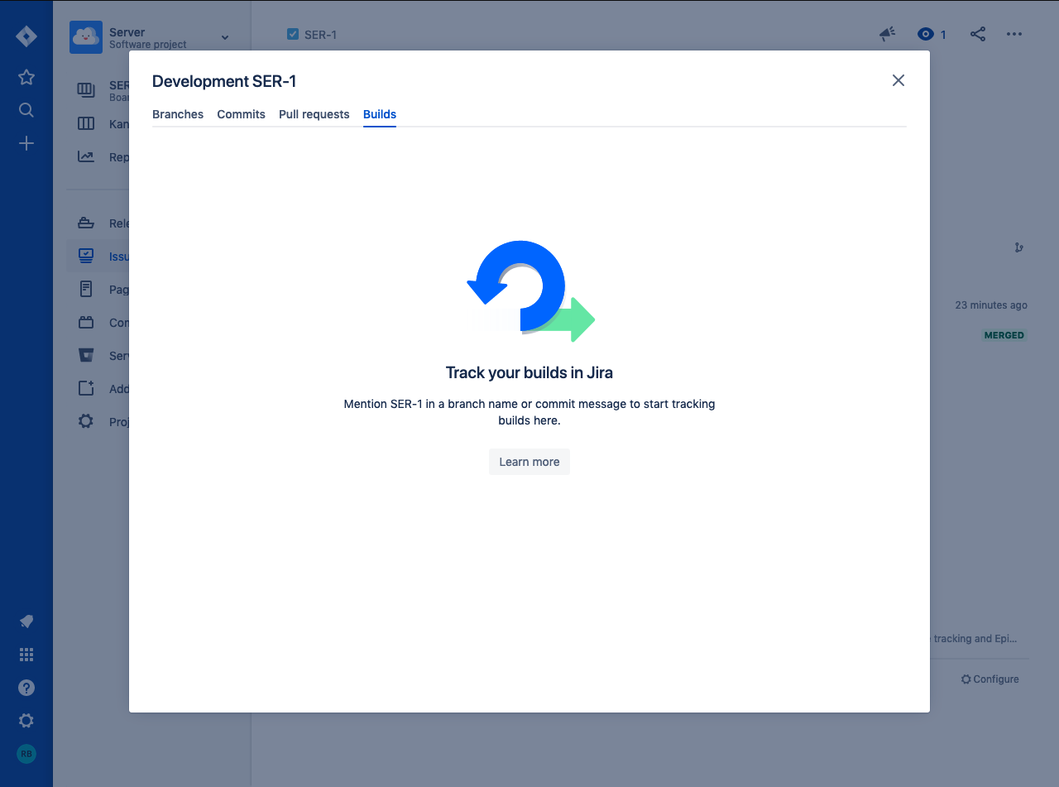1059x787 pixels.
Task: Open Project settings gear icon
Action: coord(86,421)
